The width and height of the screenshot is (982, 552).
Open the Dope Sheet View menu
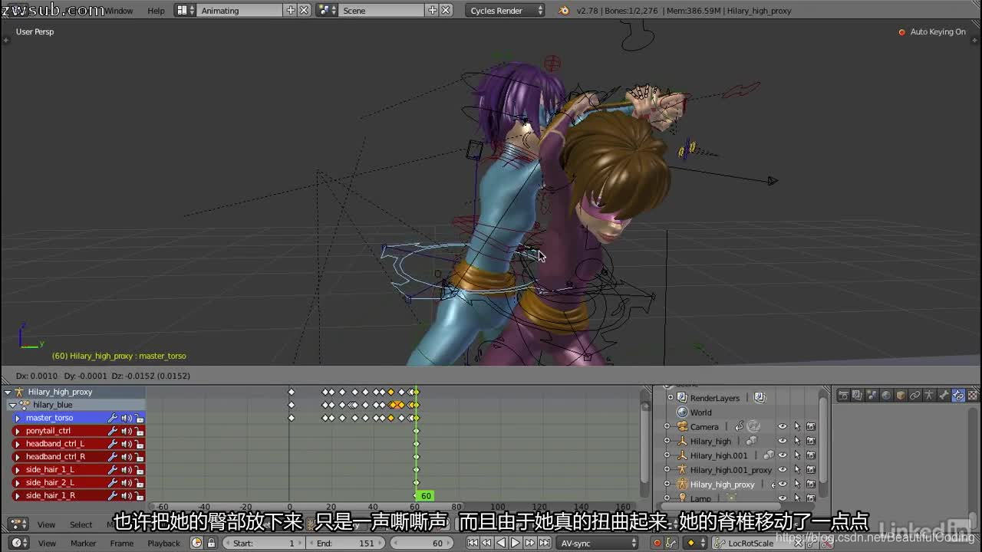tap(47, 524)
